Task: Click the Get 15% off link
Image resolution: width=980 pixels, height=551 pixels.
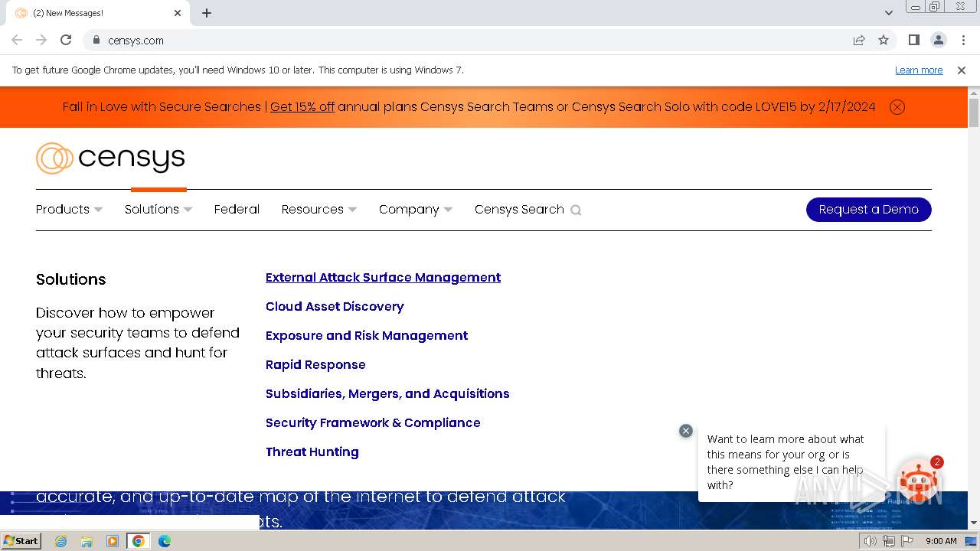Action: pyautogui.click(x=302, y=107)
